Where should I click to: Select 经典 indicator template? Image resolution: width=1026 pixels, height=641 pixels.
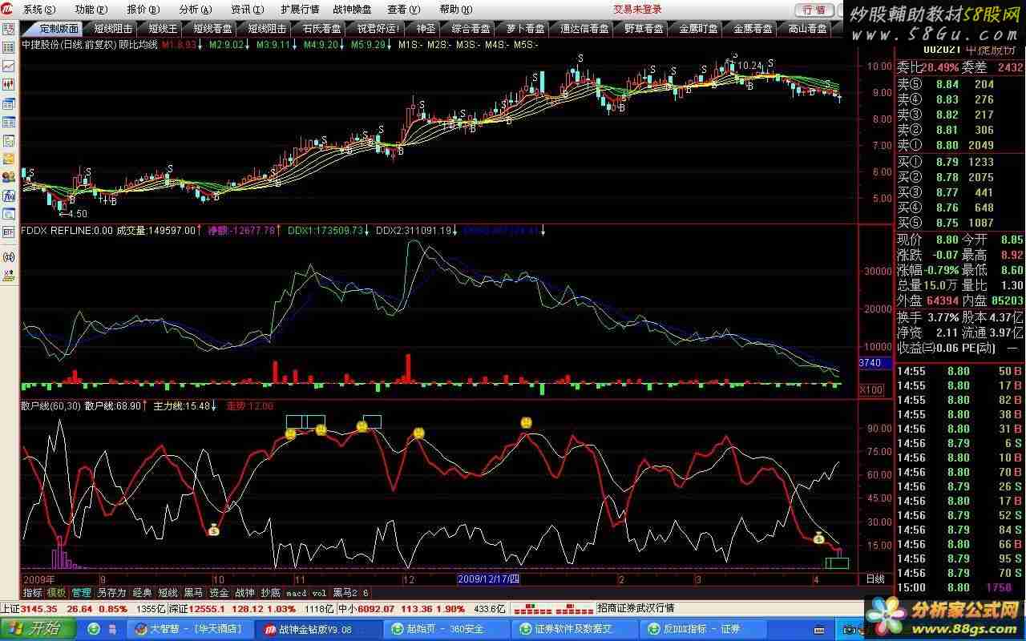point(142,593)
